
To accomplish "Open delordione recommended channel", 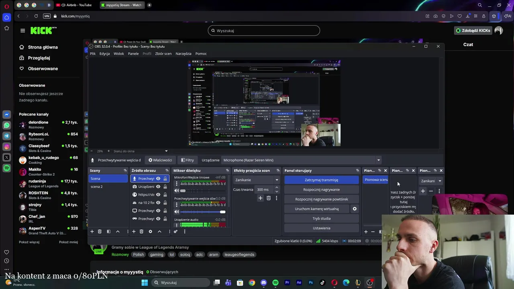I will [48, 124].
